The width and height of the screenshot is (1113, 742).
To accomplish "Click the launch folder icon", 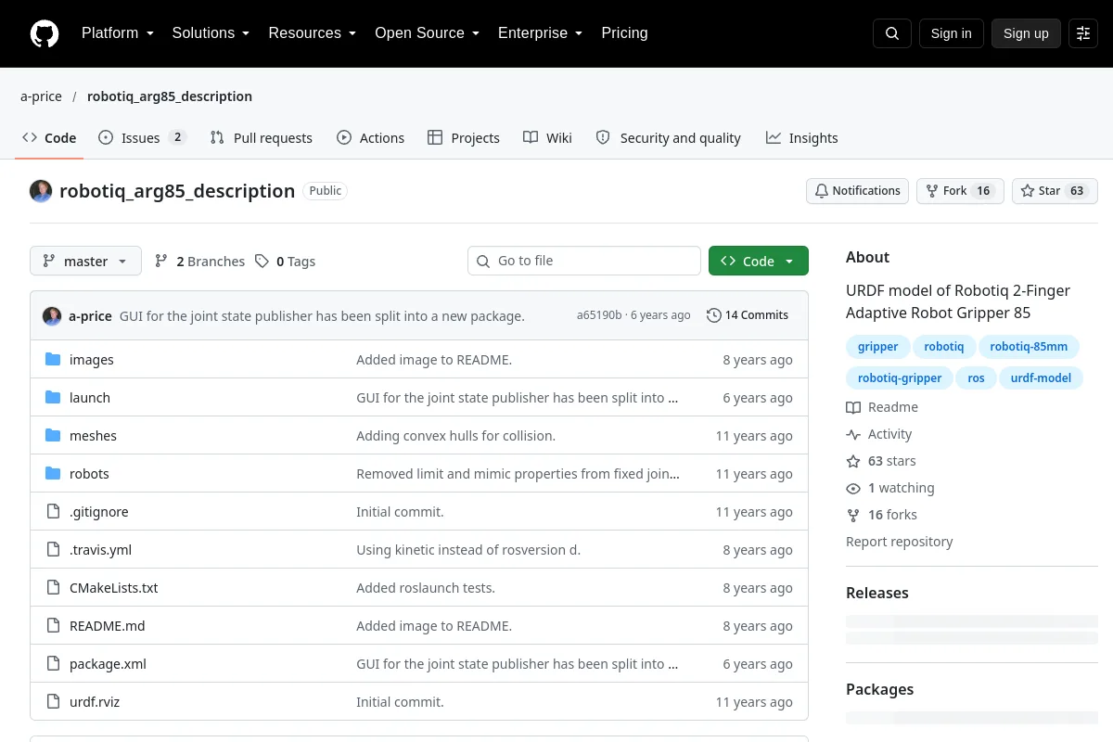I will [53, 398].
